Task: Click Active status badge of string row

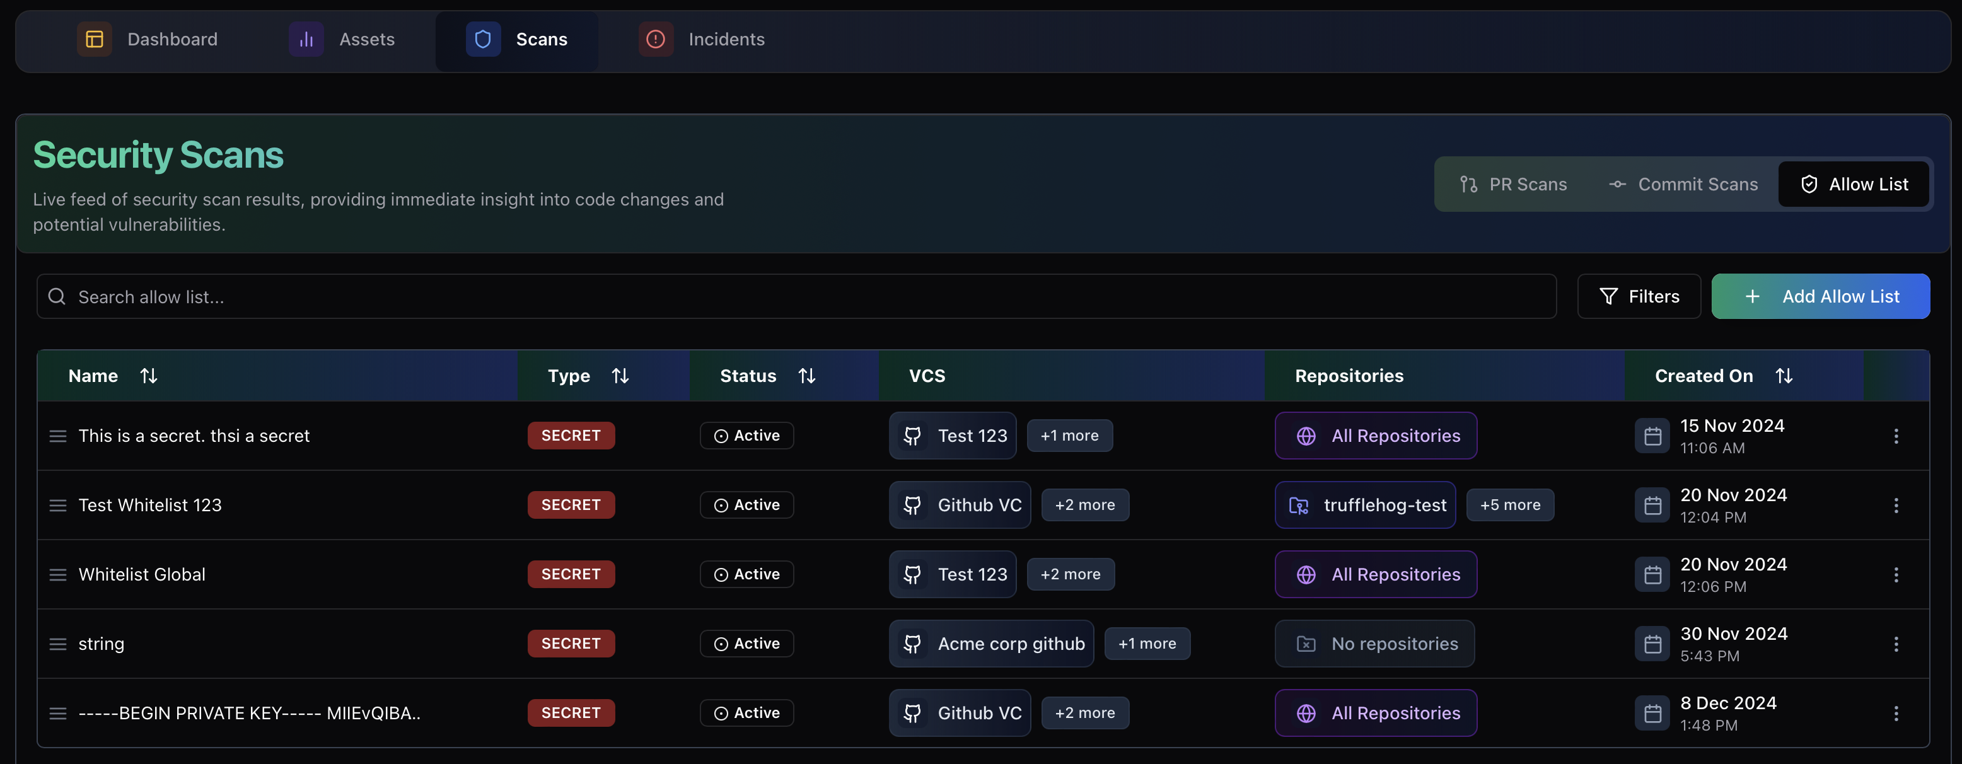Action: tap(746, 644)
